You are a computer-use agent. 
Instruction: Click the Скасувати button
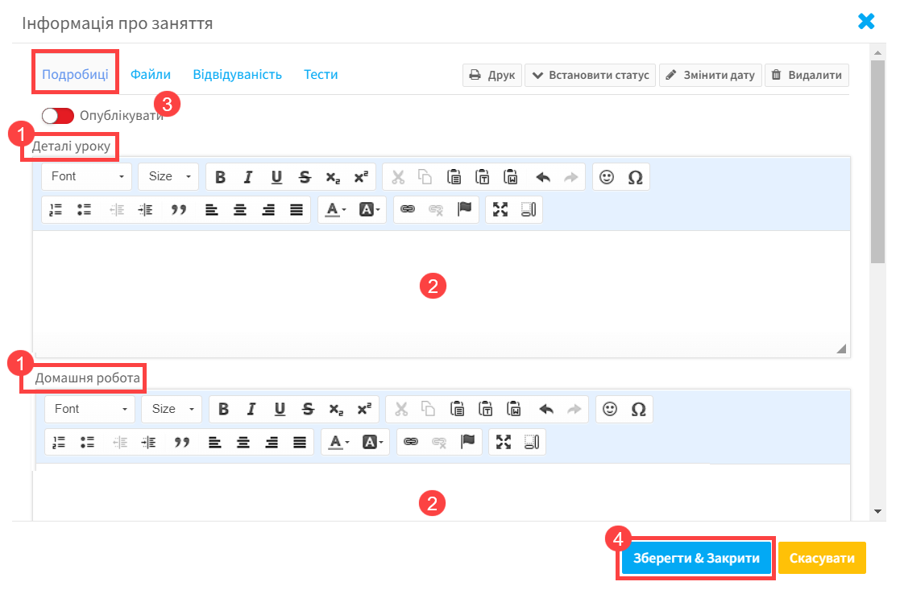(822, 558)
